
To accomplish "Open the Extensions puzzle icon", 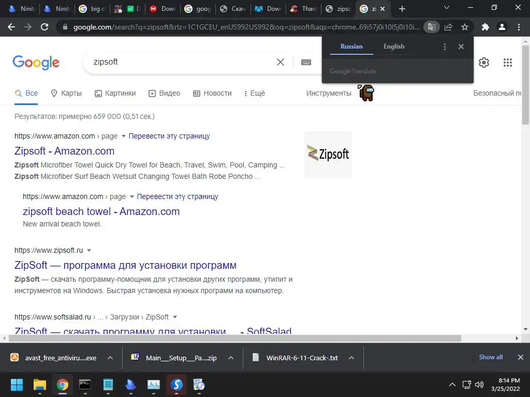I will click(485, 27).
